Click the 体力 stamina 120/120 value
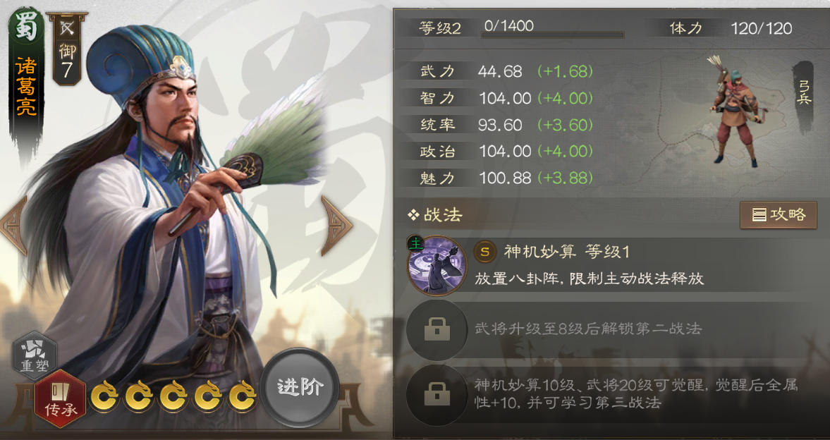Screen dimensions: 830x440 click(x=761, y=28)
